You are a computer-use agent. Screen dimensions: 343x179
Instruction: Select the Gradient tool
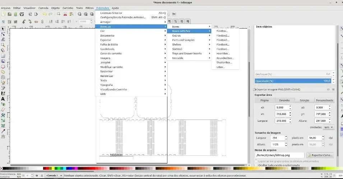(x=3, y=120)
